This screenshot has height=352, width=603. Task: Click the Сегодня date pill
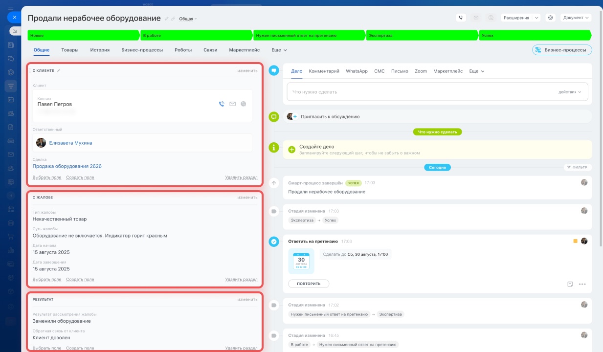438,167
